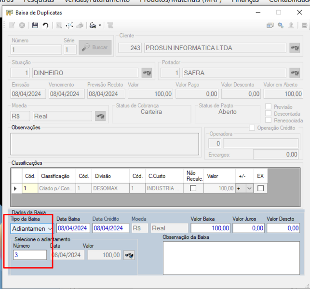Click the Data Crédito date field
The height and width of the screenshot is (289, 310).
pos(111,228)
